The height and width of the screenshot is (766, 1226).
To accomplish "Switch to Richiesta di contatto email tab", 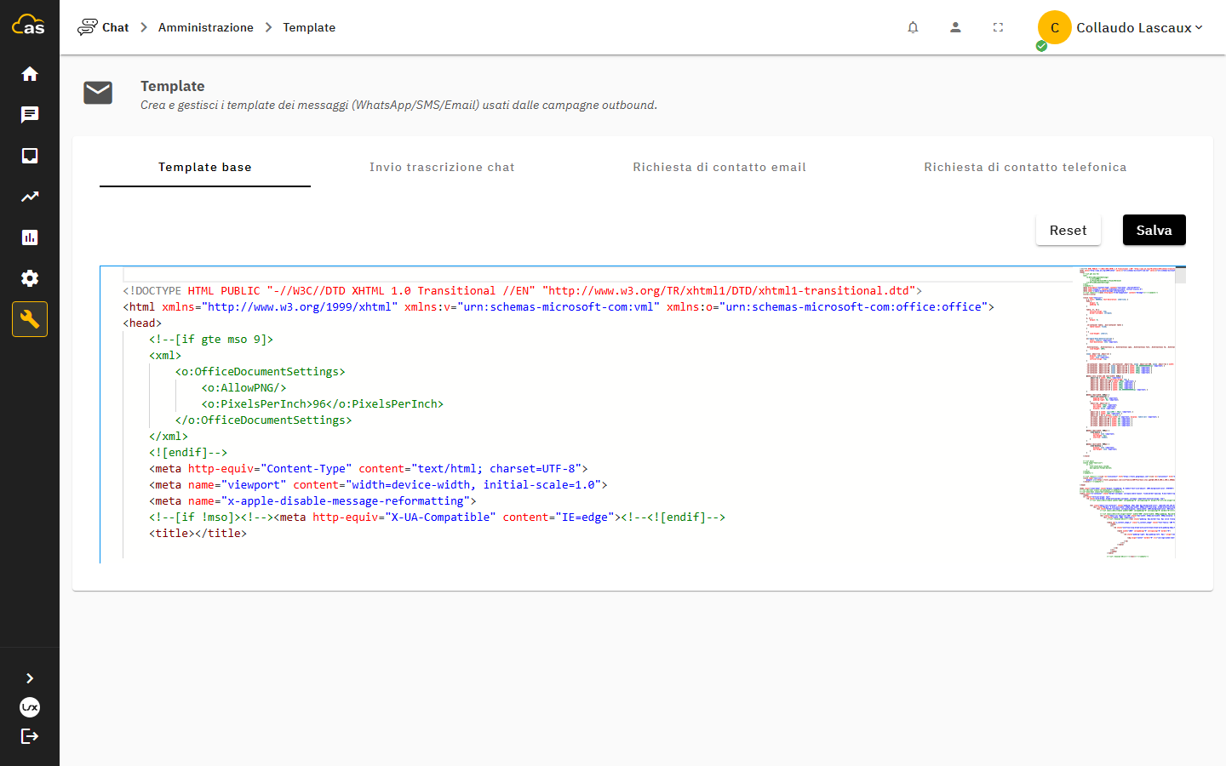I will pos(719,167).
